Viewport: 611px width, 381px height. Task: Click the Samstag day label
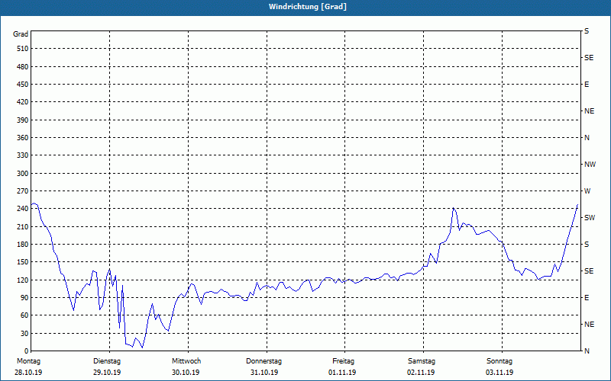[x=422, y=361]
